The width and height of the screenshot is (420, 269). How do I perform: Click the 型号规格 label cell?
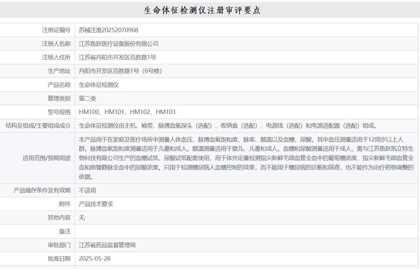(59, 112)
